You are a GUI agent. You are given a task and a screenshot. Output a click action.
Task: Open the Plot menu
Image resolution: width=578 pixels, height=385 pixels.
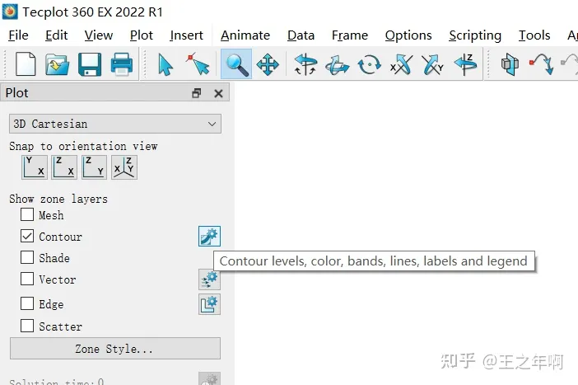(141, 35)
